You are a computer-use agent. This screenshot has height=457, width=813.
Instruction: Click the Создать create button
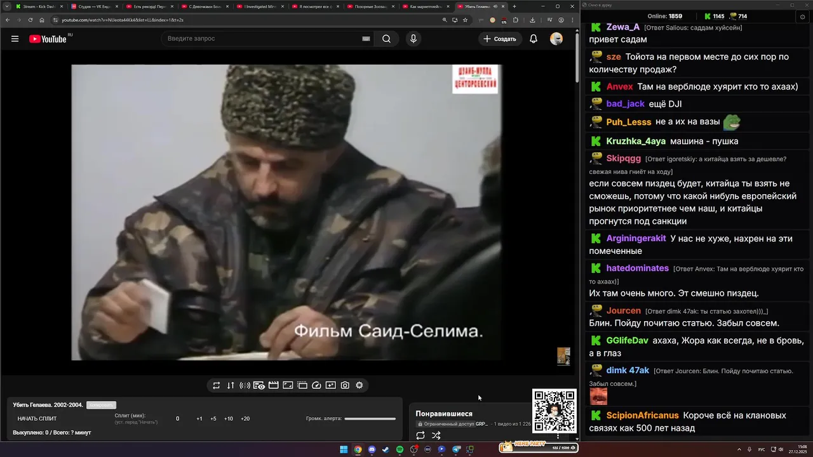(x=500, y=39)
